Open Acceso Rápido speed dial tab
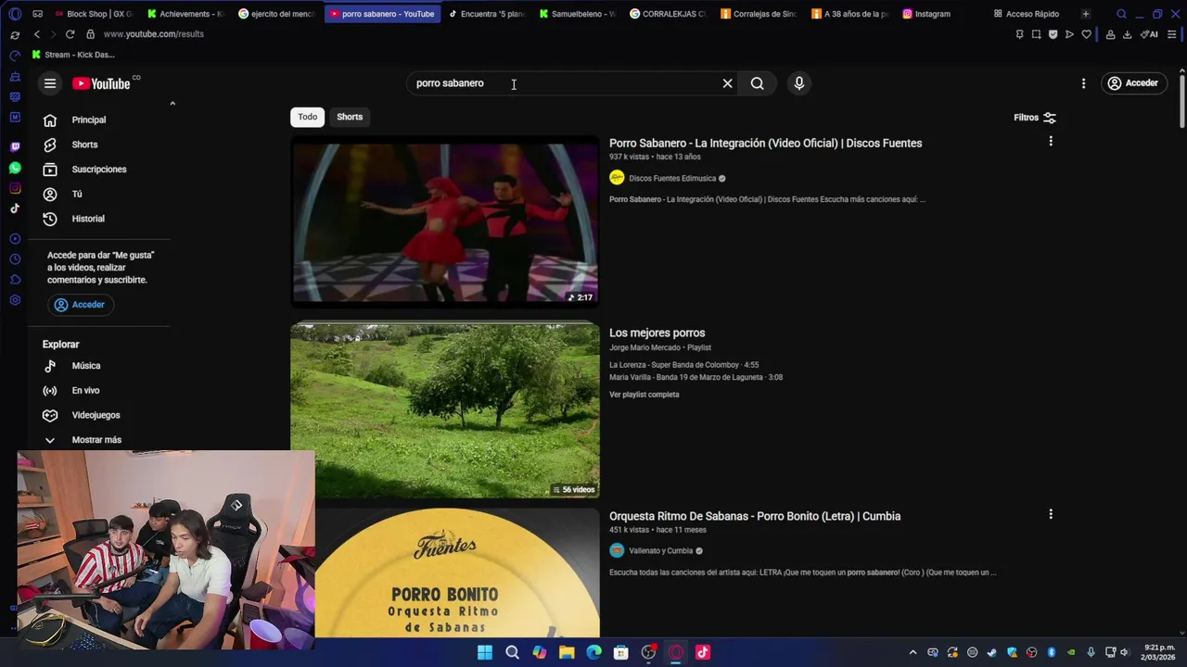Viewport: 1187px width, 667px height. tap(1027, 14)
